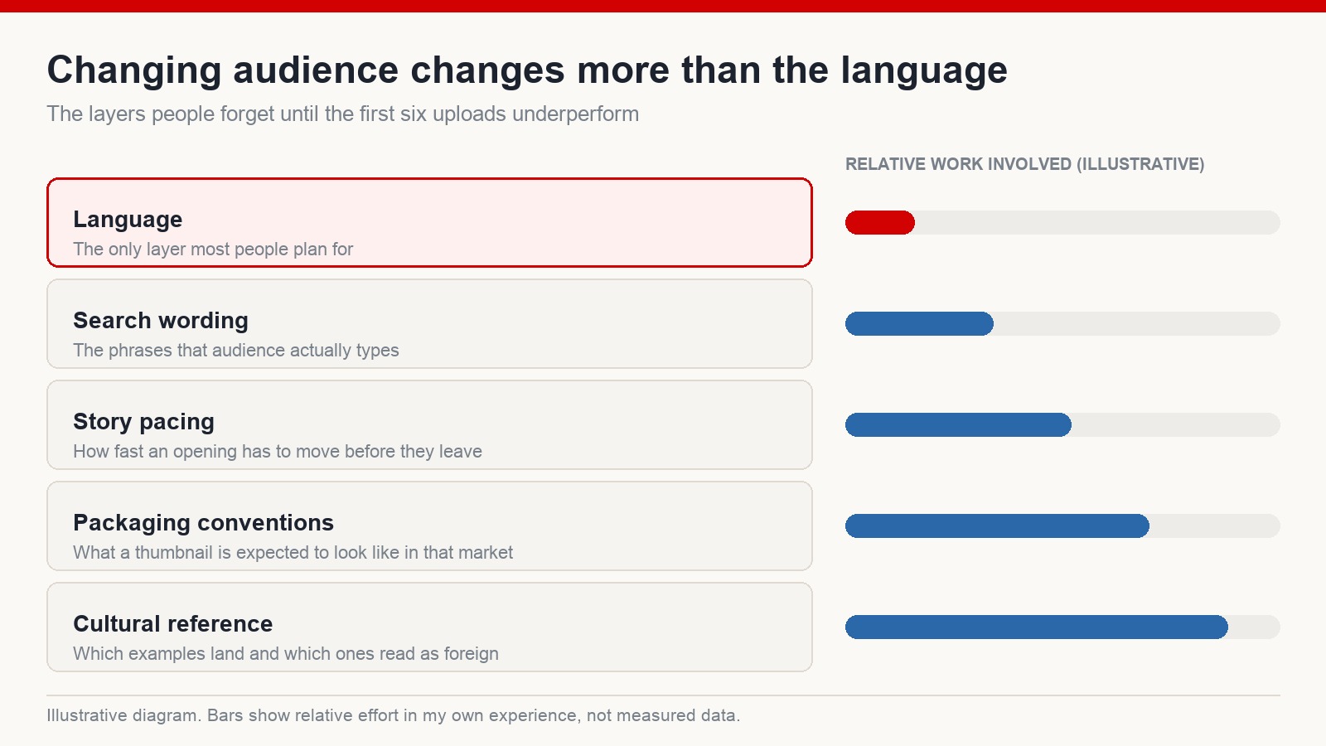Select the highlighted Language card
Screen dimensions: 1326x746
pos(429,222)
